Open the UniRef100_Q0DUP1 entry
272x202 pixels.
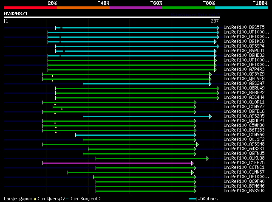(x=244, y=121)
